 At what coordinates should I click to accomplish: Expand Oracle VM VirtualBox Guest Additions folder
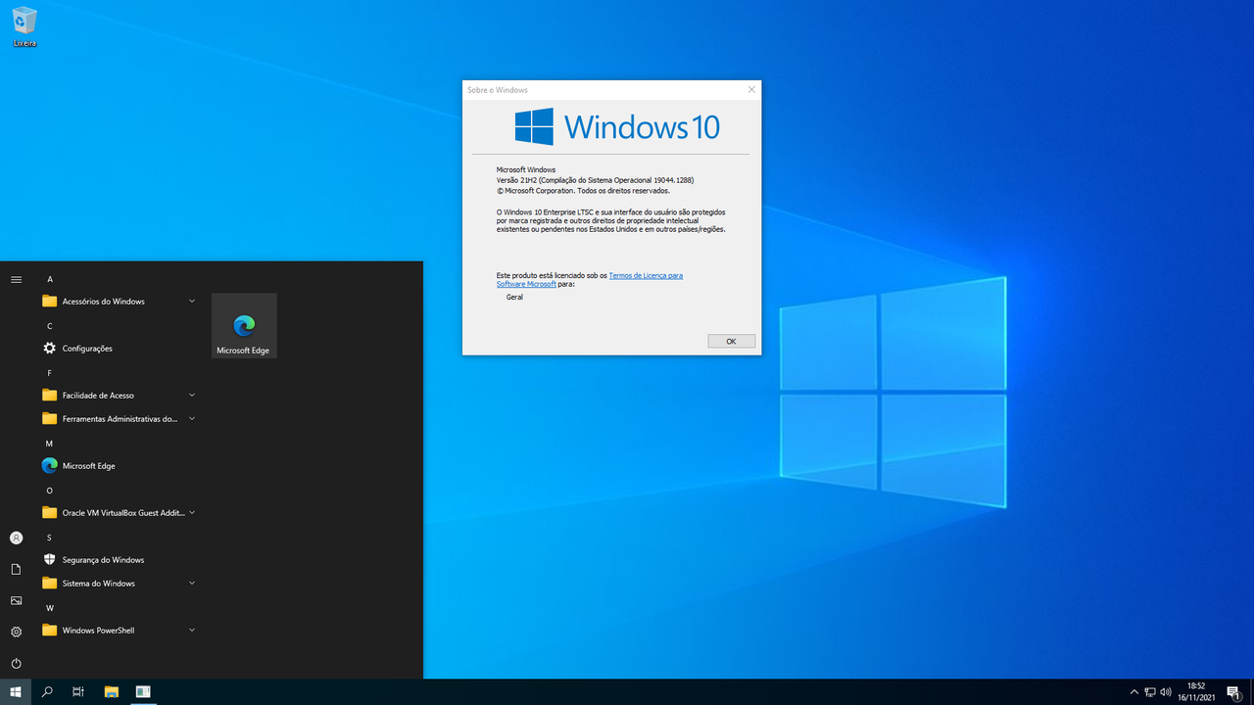(118, 513)
